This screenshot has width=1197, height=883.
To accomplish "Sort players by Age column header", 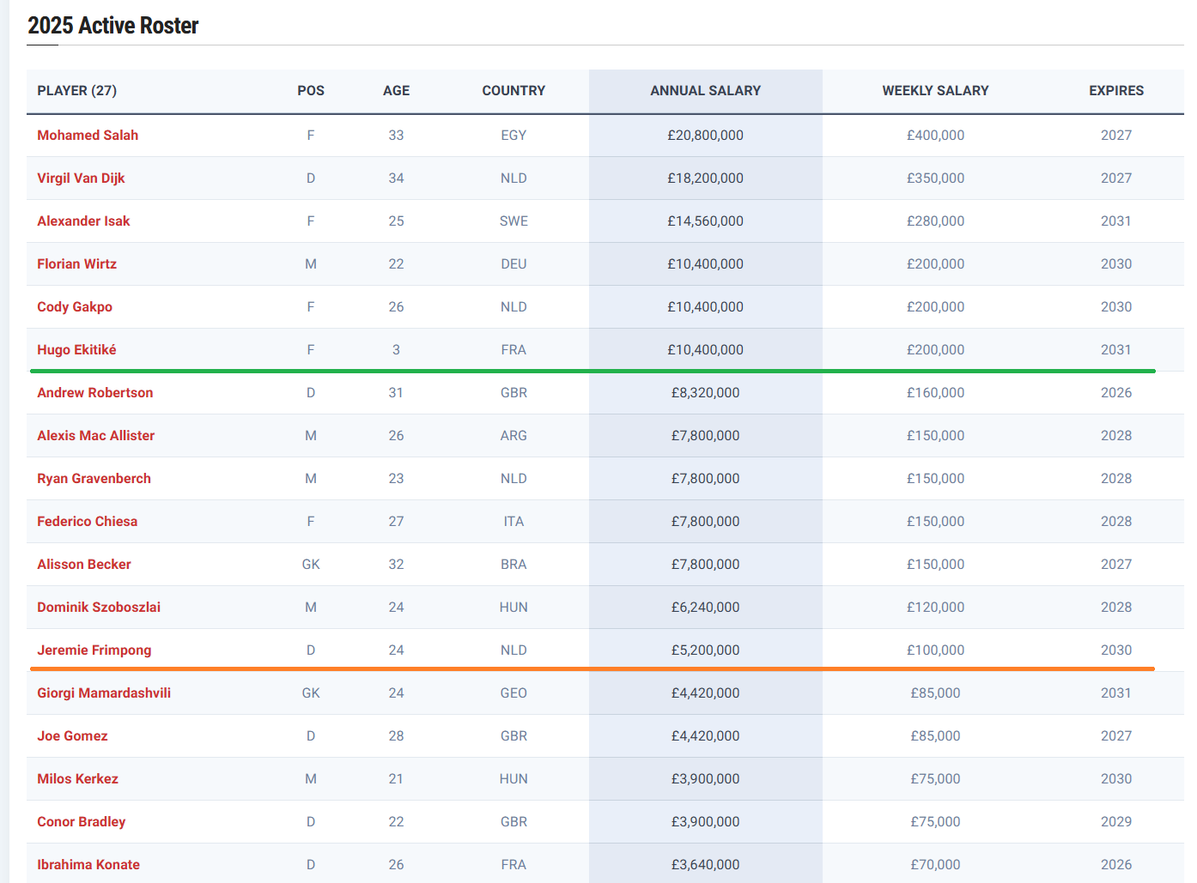I will click(396, 91).
